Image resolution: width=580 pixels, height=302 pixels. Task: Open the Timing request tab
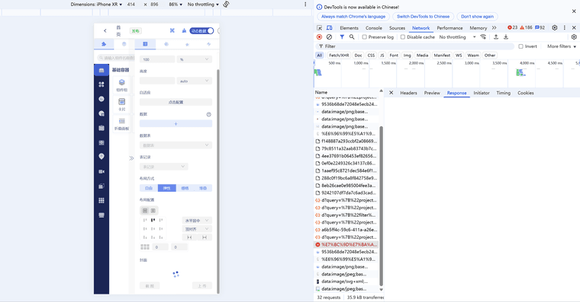[x=504, y=93]
